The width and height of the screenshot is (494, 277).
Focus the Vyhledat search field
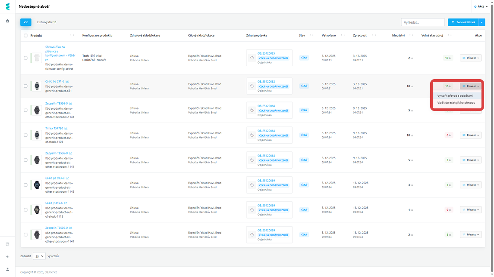422,22
